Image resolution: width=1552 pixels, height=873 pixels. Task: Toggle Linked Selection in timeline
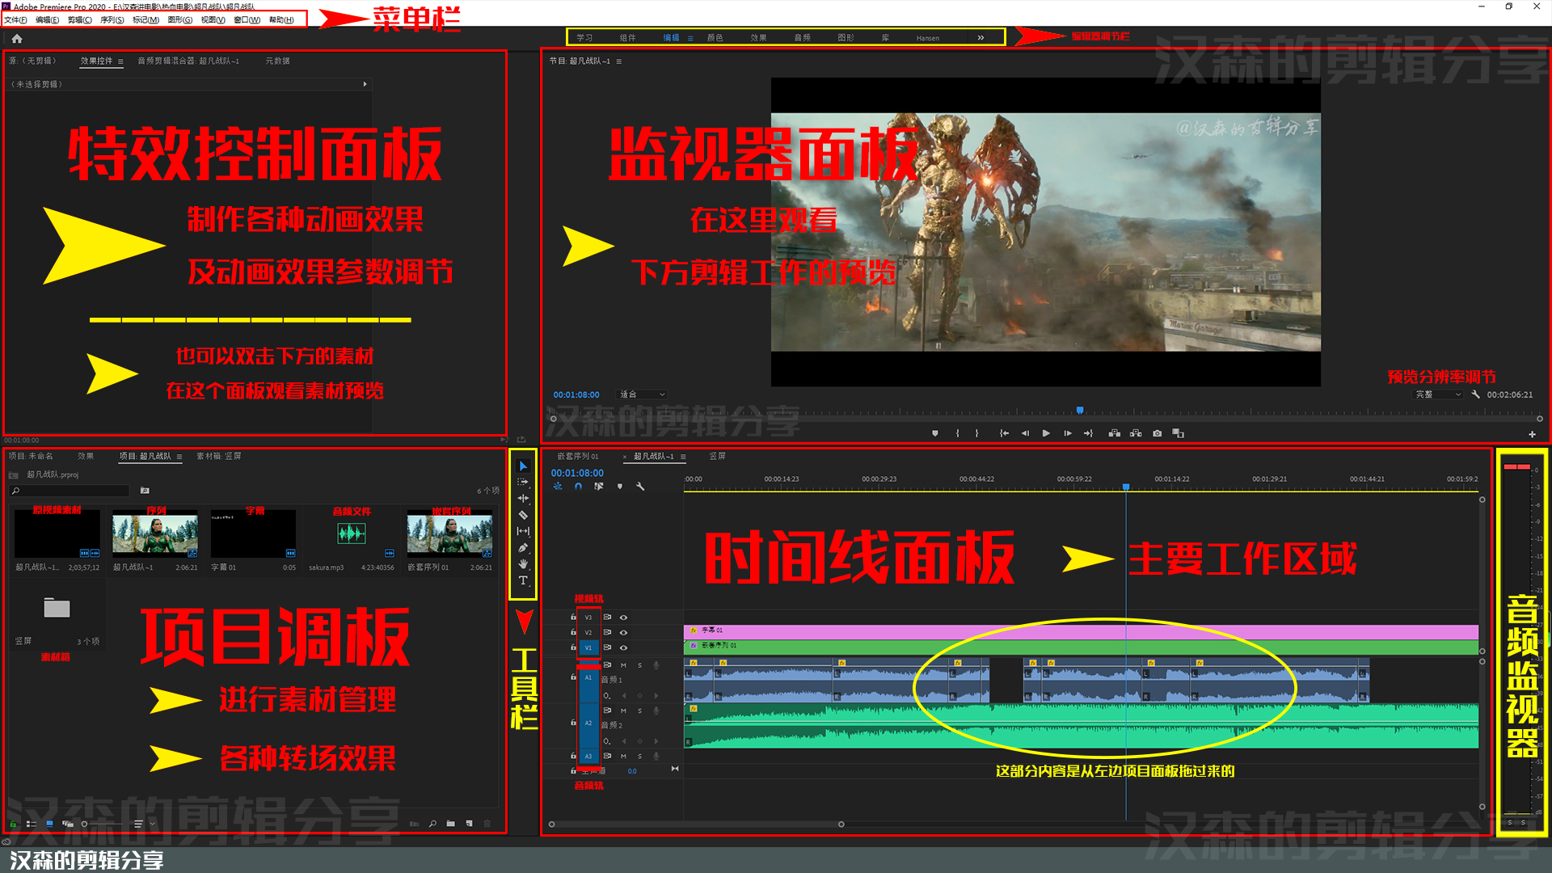[x=599, y=487]
